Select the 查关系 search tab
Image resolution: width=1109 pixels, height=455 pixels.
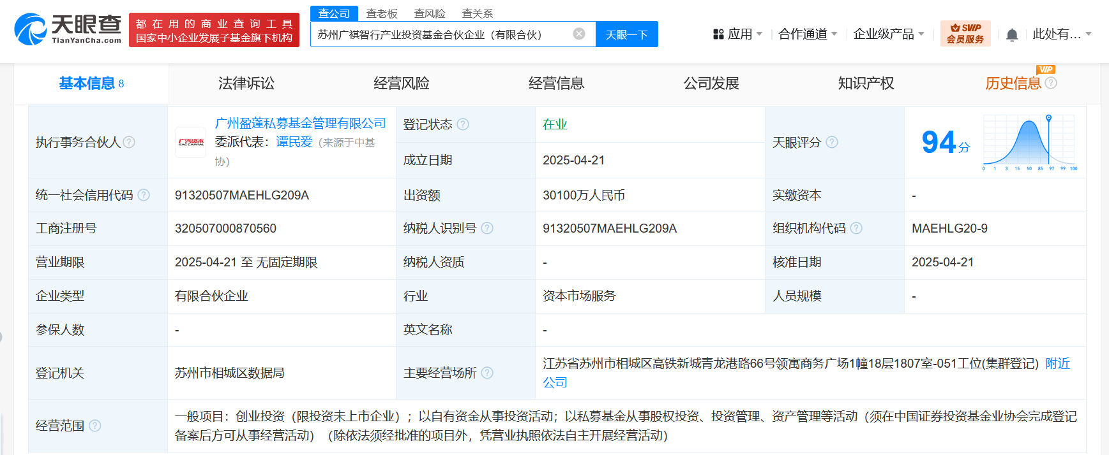pyautogui.click(x=478, y=13)
